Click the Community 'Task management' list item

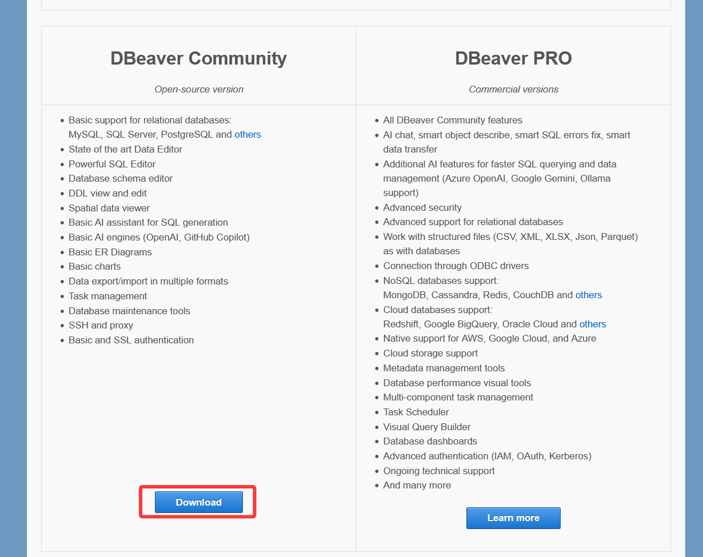point(107,296)
